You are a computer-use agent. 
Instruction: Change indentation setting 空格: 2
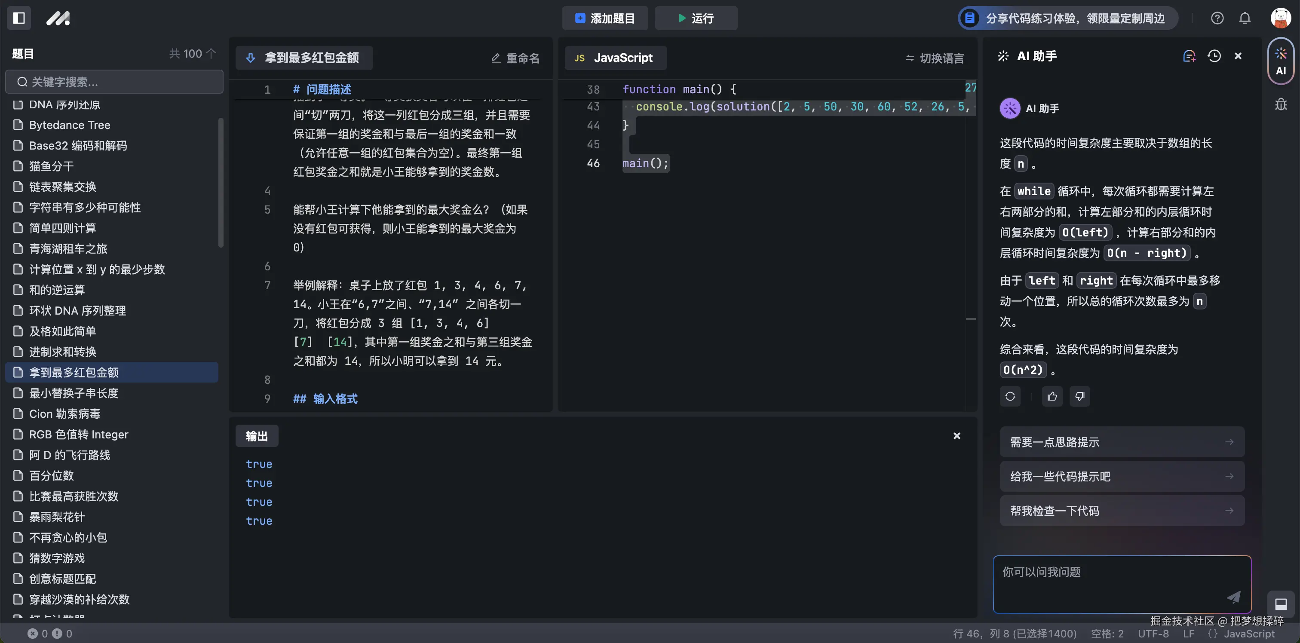click(x=1108, y=634)
